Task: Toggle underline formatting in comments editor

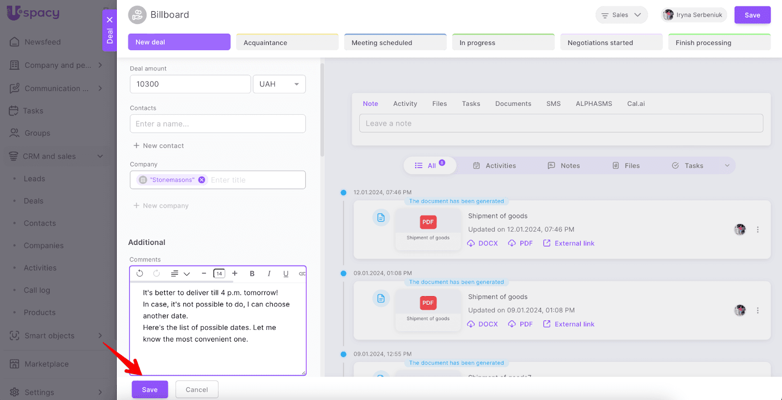Action: pos(286,274)
